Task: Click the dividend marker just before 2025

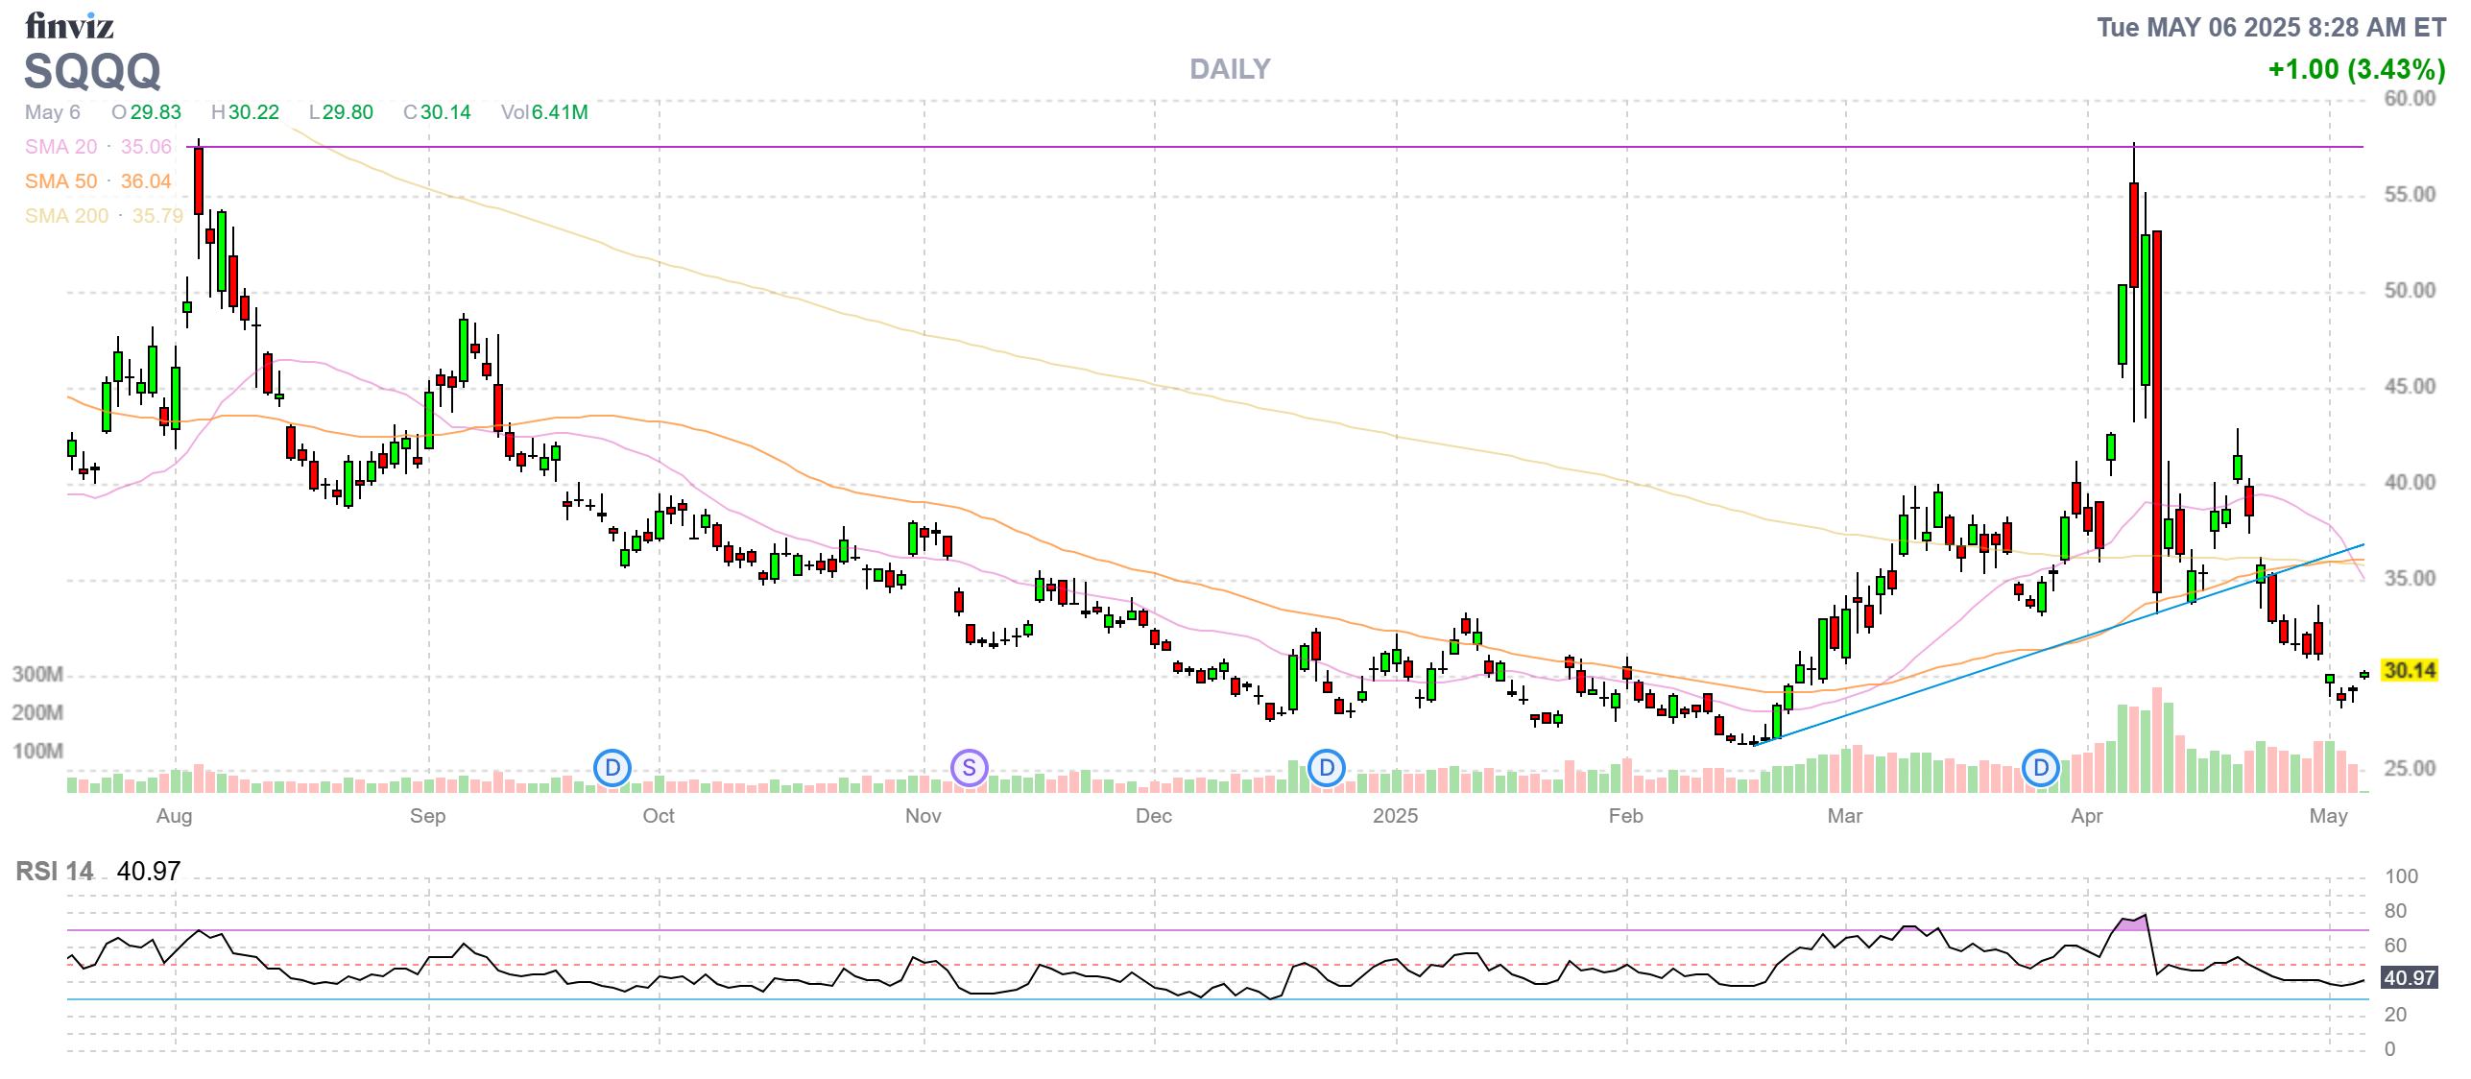Action: click(x=1326, y=768)
